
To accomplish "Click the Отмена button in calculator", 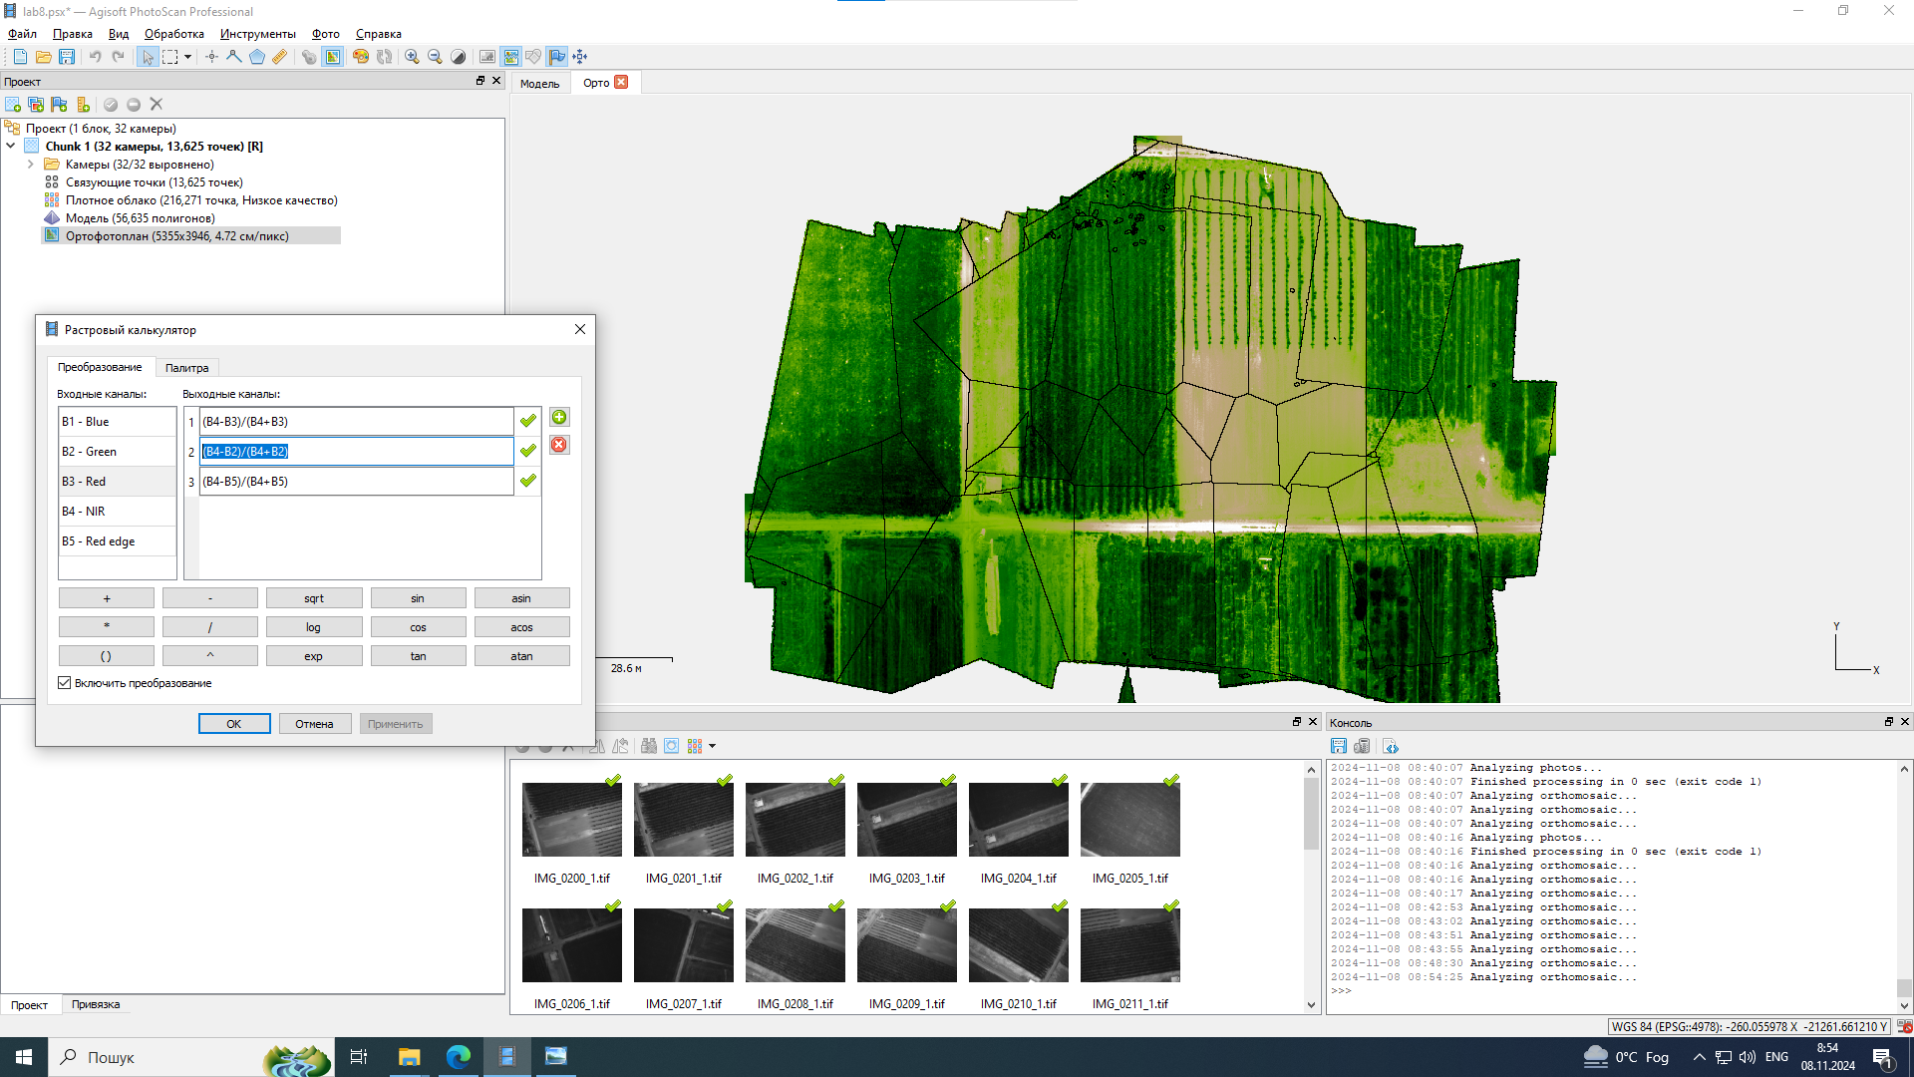I will click(x=314, y=724).
